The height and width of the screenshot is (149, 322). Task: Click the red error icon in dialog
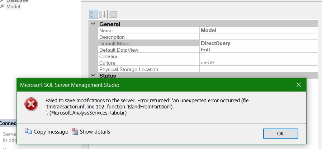click(31, 104)
